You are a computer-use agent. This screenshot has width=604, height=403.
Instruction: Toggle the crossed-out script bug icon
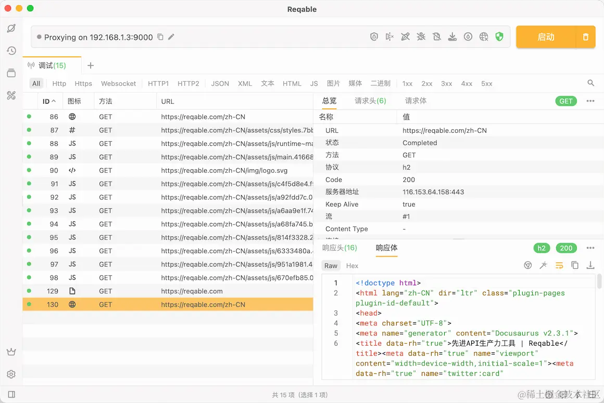421,36
